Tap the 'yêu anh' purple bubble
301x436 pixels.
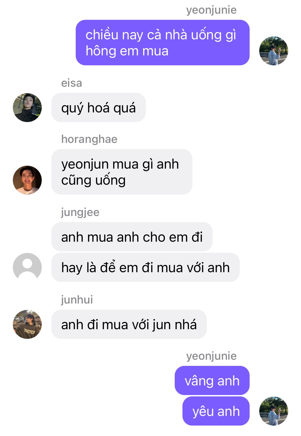(216, 411)
